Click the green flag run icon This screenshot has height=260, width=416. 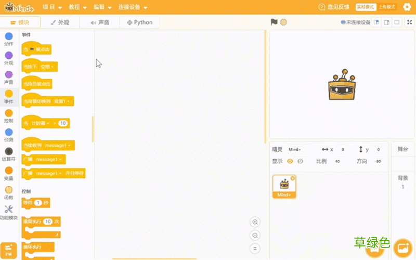[274, 22]
